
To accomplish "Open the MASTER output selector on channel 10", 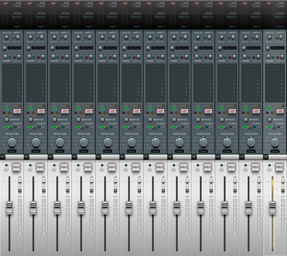I will point(232,17).
